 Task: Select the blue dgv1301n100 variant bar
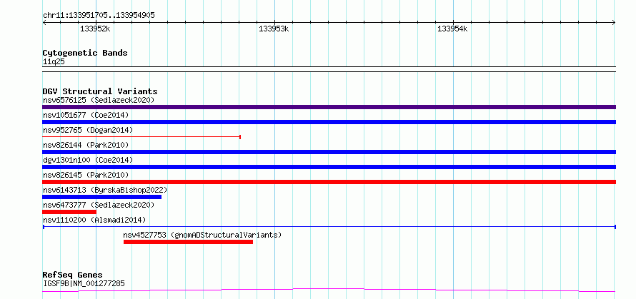click(x=329, y=167)
